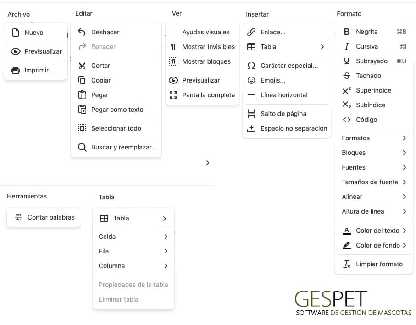
Task: Open the Color del texto picker
Action: (x=374, y=231)
